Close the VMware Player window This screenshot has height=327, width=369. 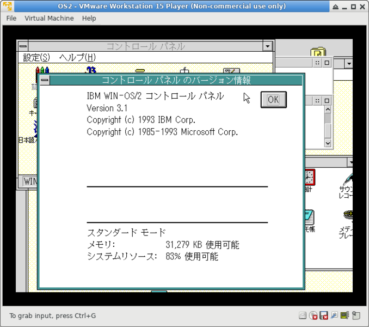362,7
